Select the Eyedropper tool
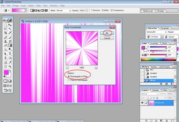 pyautogui.click(x=10, y=62)
